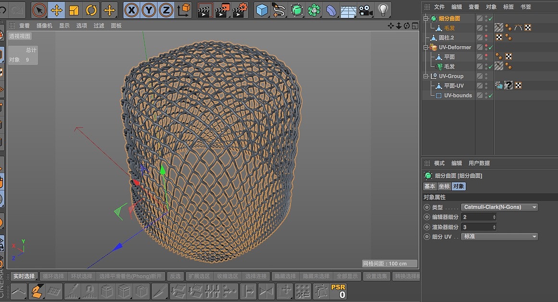Viewport: 558px width, 302px height.
Task: Click the viewport rotate navigation icon
Action: pyautogui.click(x=407, y=25)
